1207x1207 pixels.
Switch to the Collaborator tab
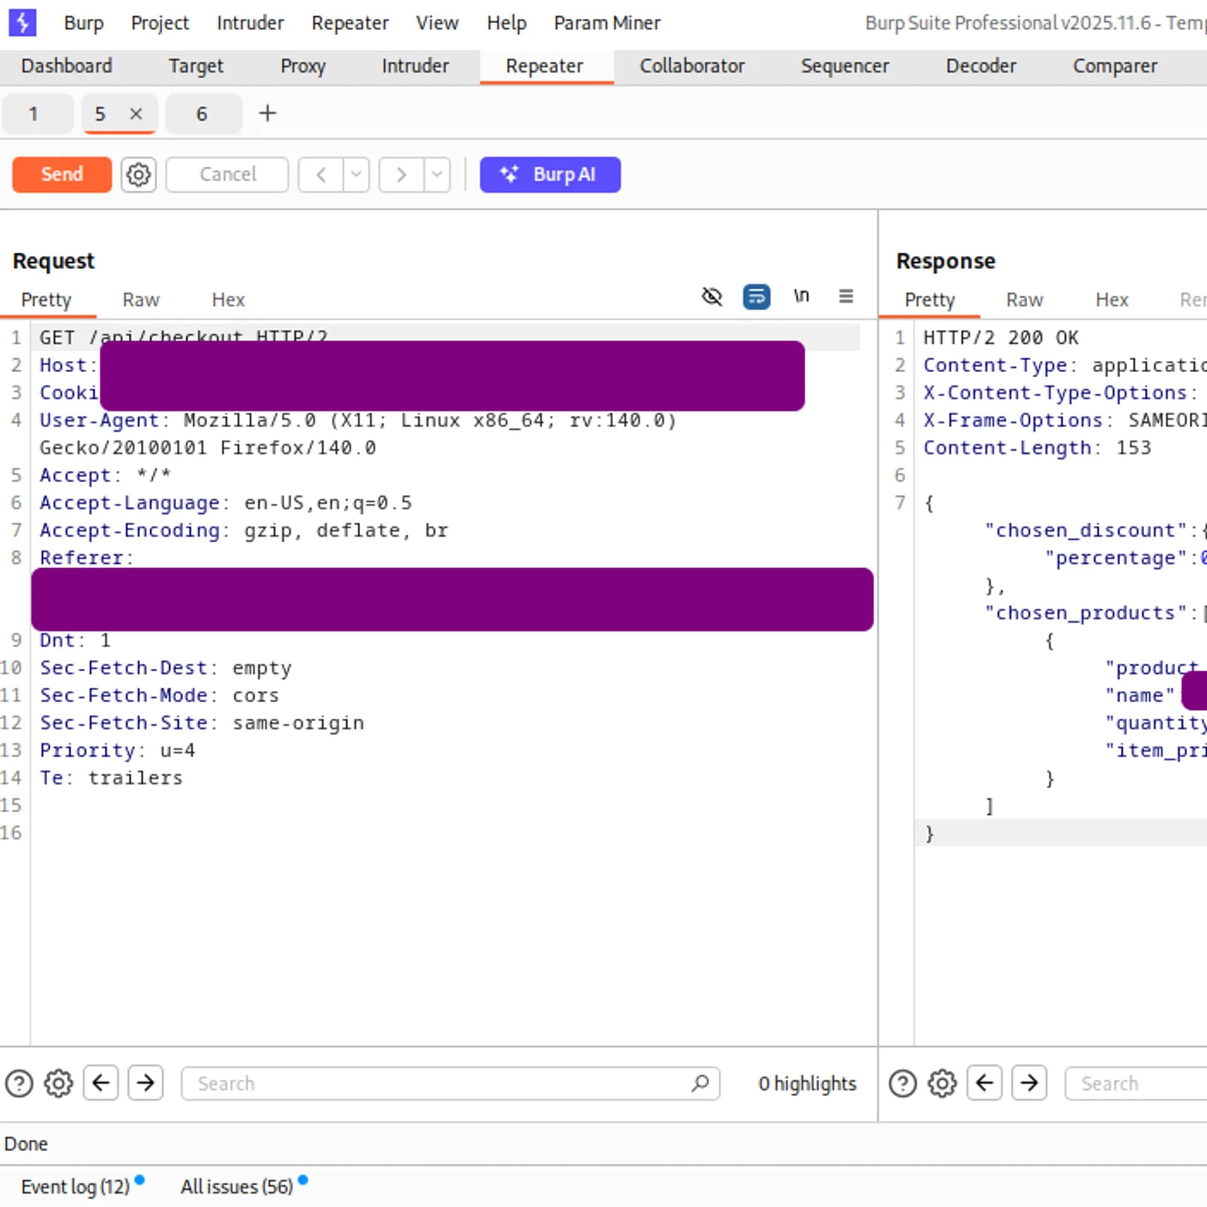coord(692,66)
